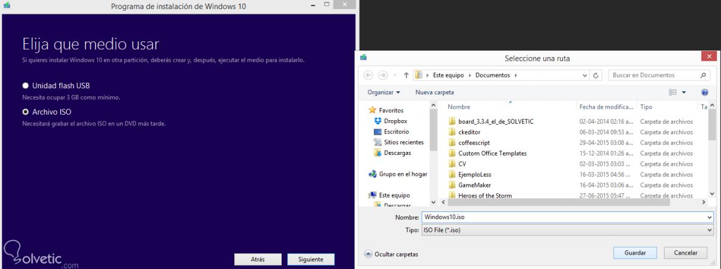The image size is (721, 269).
Task: Click Este equipo in the address path
Action: pos(448,76)
